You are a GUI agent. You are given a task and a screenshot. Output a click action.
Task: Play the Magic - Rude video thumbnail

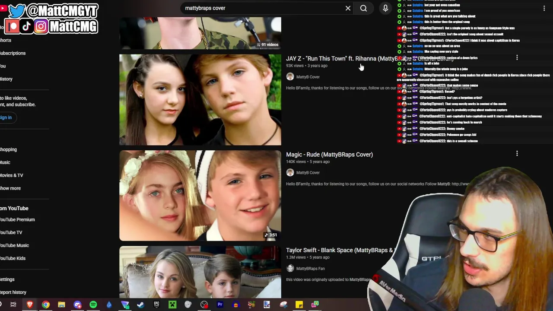[200, 196]
